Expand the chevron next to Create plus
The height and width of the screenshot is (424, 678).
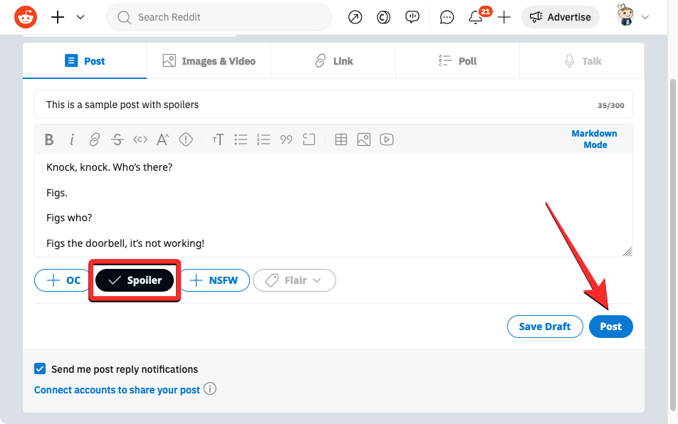coord(80,17)
